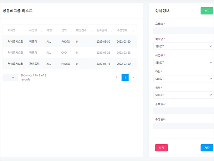Click the blue 저장 button
This screenshot has width=214, height=161.
point(207,148)
